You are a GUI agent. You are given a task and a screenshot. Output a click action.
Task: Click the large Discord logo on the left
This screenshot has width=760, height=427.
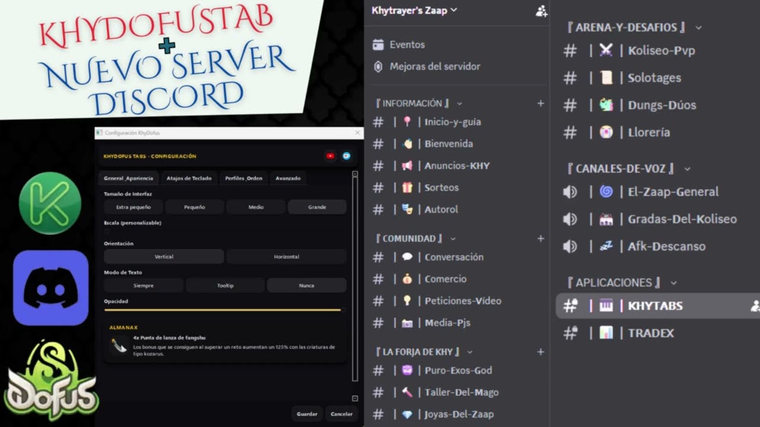50,288
